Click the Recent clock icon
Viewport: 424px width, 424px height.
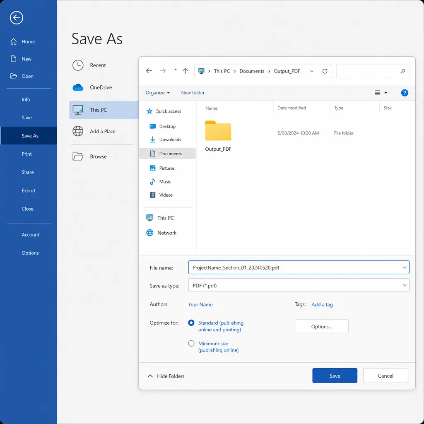[x=78, y=65]
